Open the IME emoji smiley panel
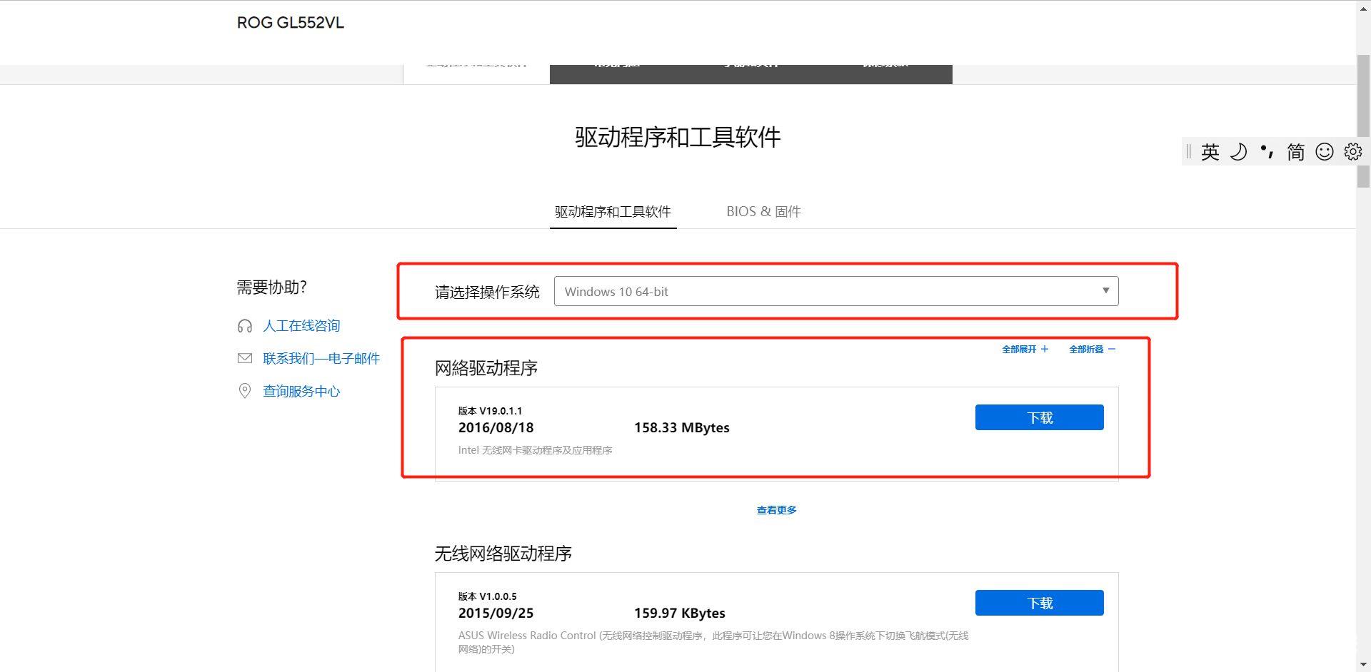1371x672 pixels. (x=1324, y=151)
